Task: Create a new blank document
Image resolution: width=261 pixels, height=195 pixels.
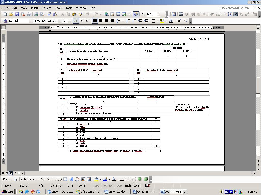Action: click(x=5, y=14)
